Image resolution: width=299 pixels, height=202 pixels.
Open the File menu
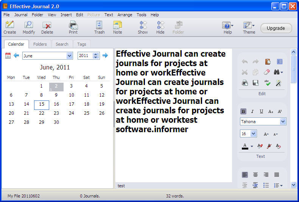point(6,15)
